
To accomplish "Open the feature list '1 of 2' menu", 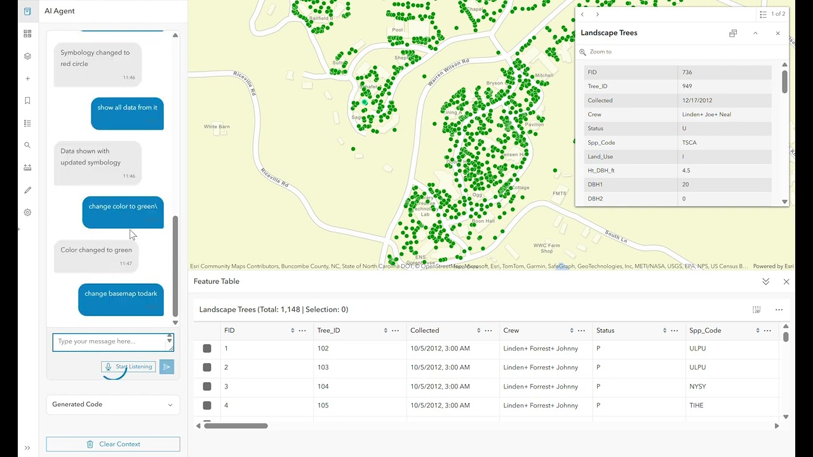I will tap(772, 14).
